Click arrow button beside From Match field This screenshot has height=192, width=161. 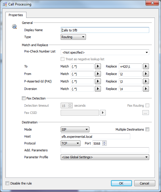click(x=98, y=74)
